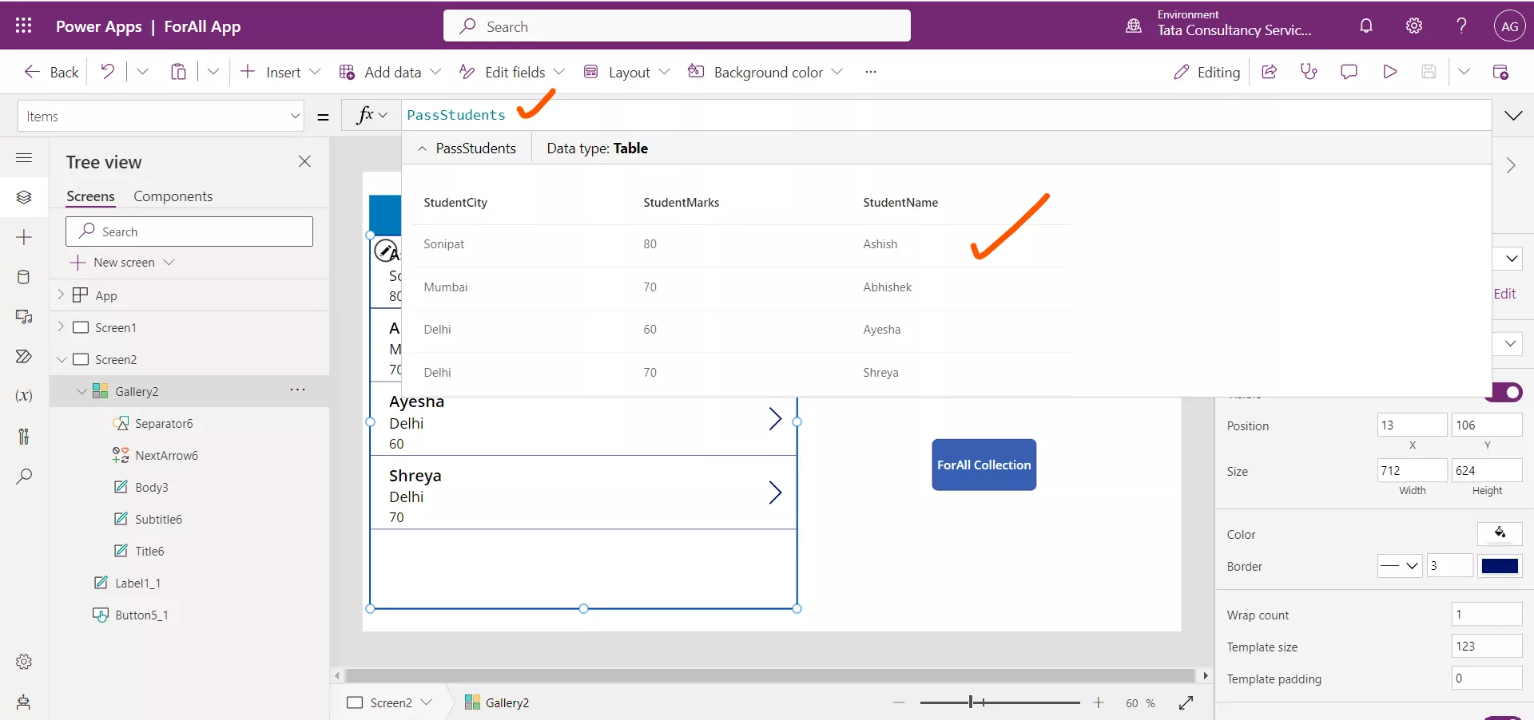Open the Data cylinder icon in left rail
1534x720 pixels.
point(24,277)
